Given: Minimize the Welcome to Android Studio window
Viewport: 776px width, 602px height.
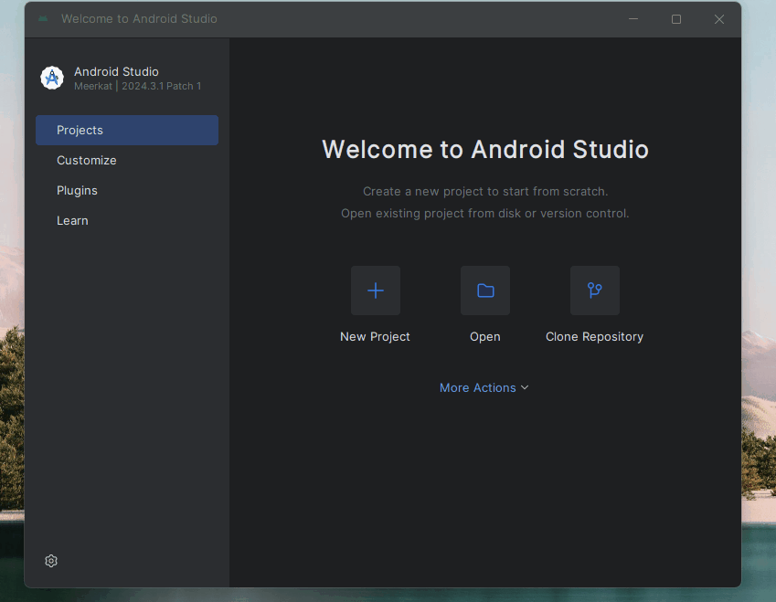Looking at the screenshot, I should (633, 19).
